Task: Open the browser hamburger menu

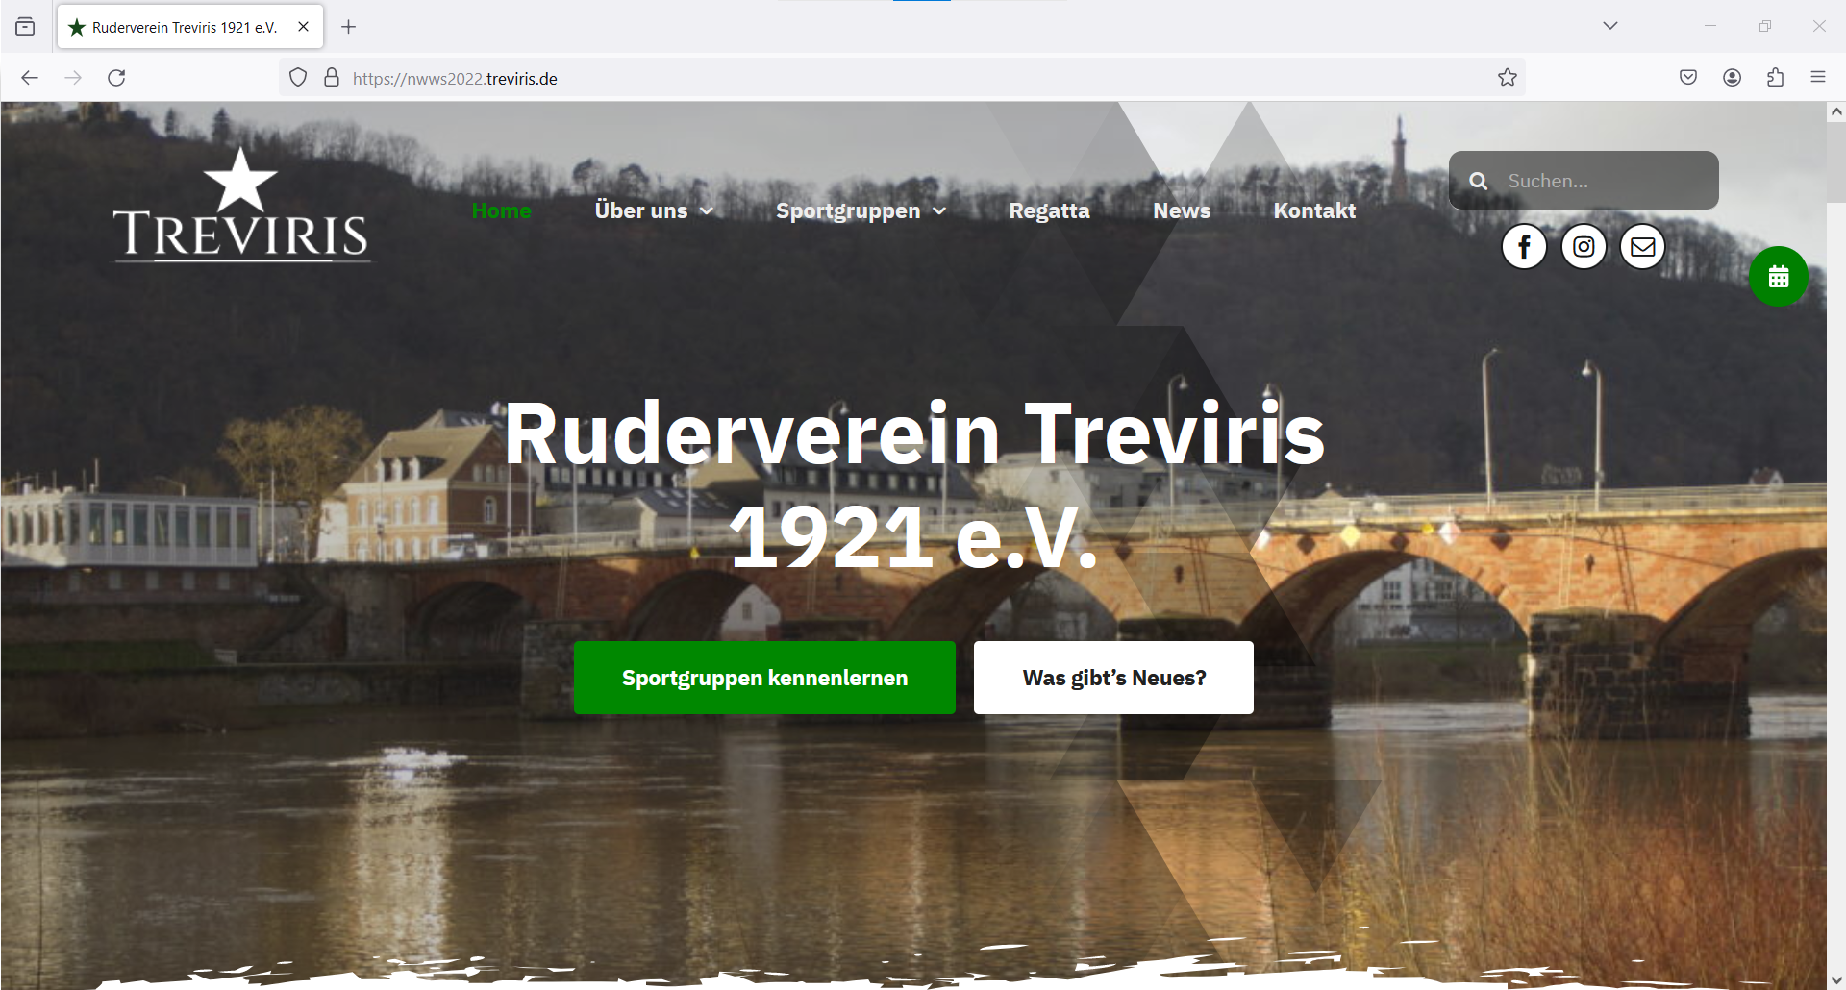Action: coord(1817,77)
